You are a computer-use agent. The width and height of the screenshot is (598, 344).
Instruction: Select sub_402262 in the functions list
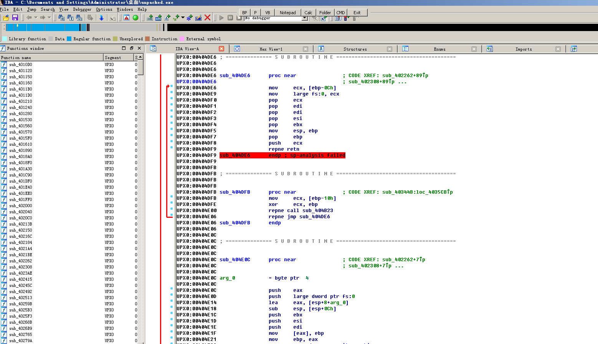pyautogui.click(x=21, y=261)
